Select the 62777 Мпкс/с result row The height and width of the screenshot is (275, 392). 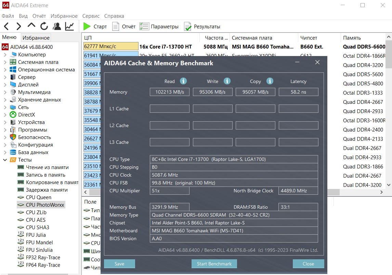point(234,47)
